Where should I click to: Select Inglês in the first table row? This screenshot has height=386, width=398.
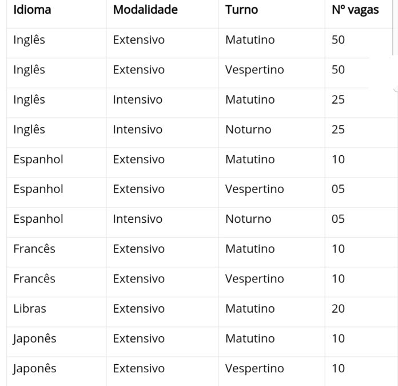click(x=29, y=40)
